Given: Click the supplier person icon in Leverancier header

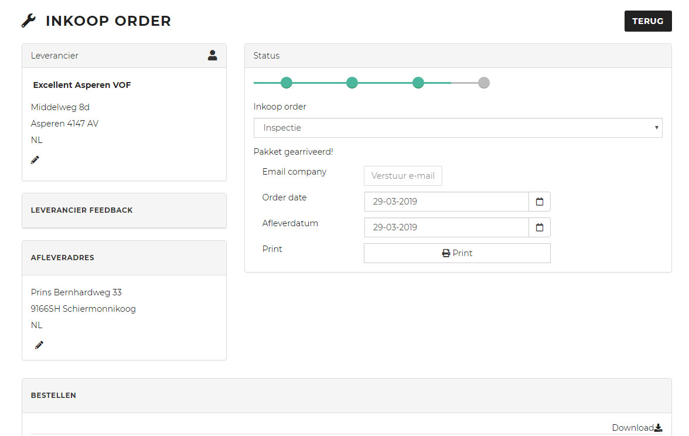Looking at the screenshot, I should [x=212, y=55].
